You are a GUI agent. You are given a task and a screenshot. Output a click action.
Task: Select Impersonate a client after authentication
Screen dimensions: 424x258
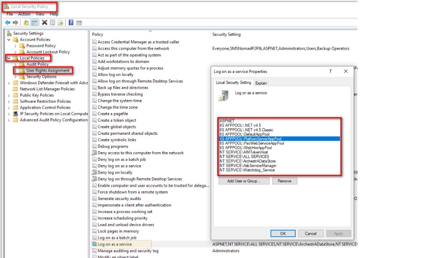click(134, 205)
